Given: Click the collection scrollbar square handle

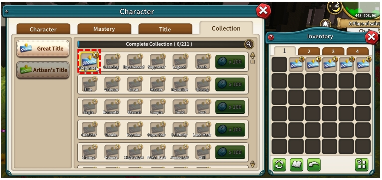Looking at the screenshot, I should click(253, 62).
